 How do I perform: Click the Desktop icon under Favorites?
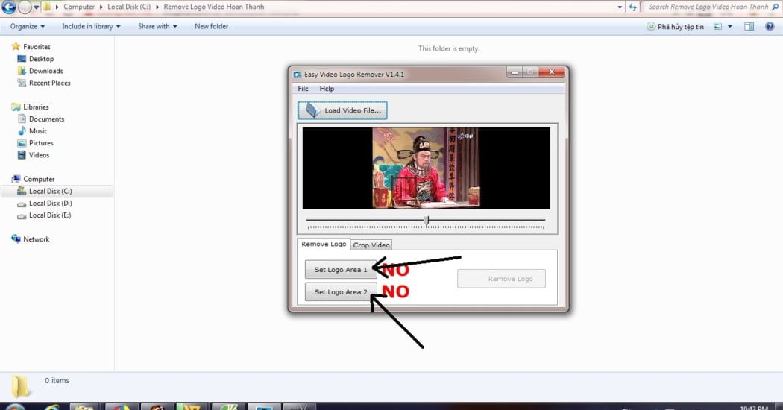point(22,59)
